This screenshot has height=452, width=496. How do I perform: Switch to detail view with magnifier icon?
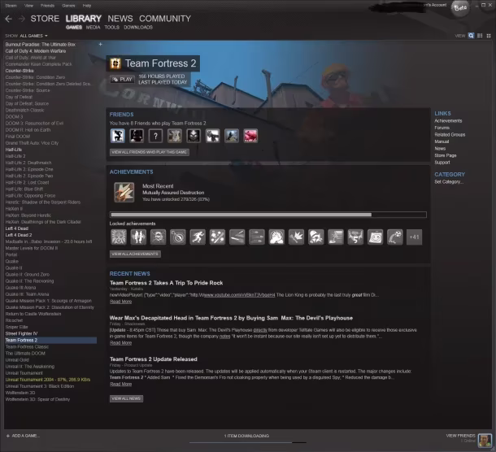tap(471, 36)
